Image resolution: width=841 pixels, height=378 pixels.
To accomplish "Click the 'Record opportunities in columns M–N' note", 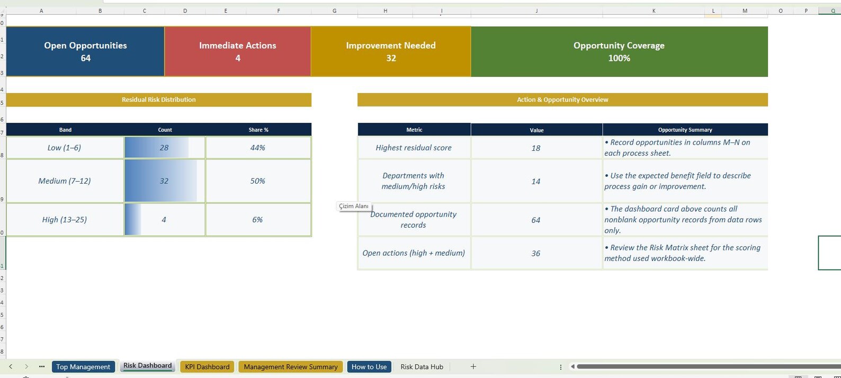I will pos(685,148).
